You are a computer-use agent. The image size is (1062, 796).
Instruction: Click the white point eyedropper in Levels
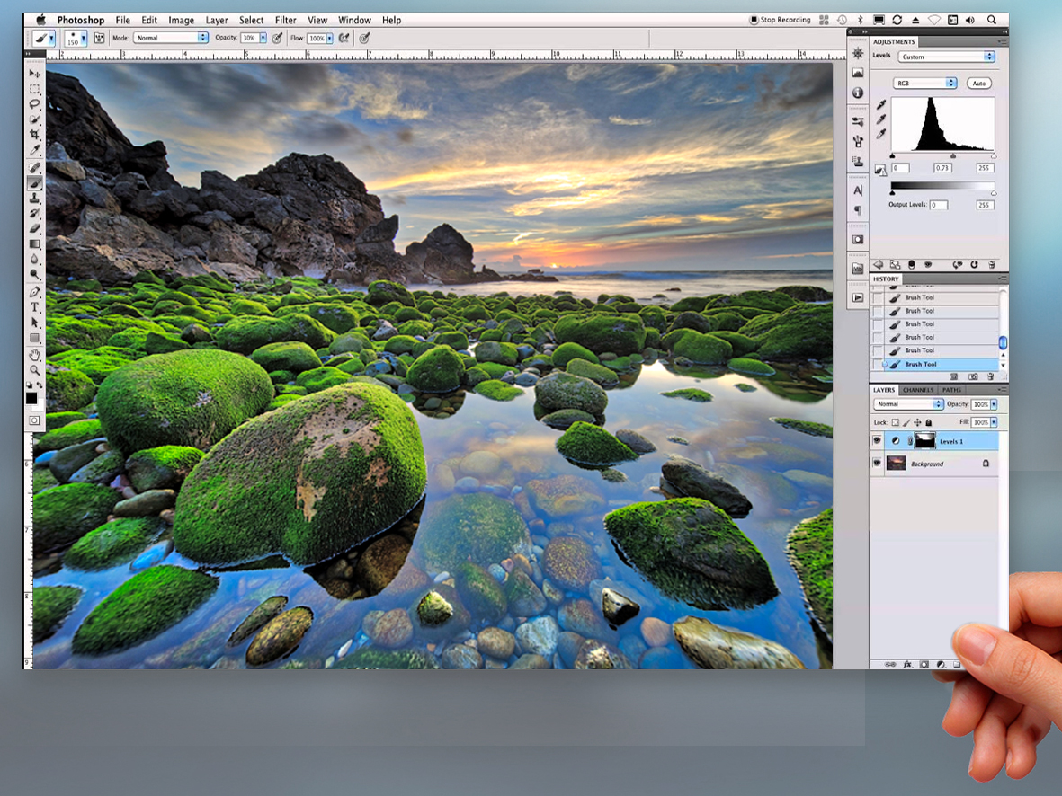click(881, 135)
